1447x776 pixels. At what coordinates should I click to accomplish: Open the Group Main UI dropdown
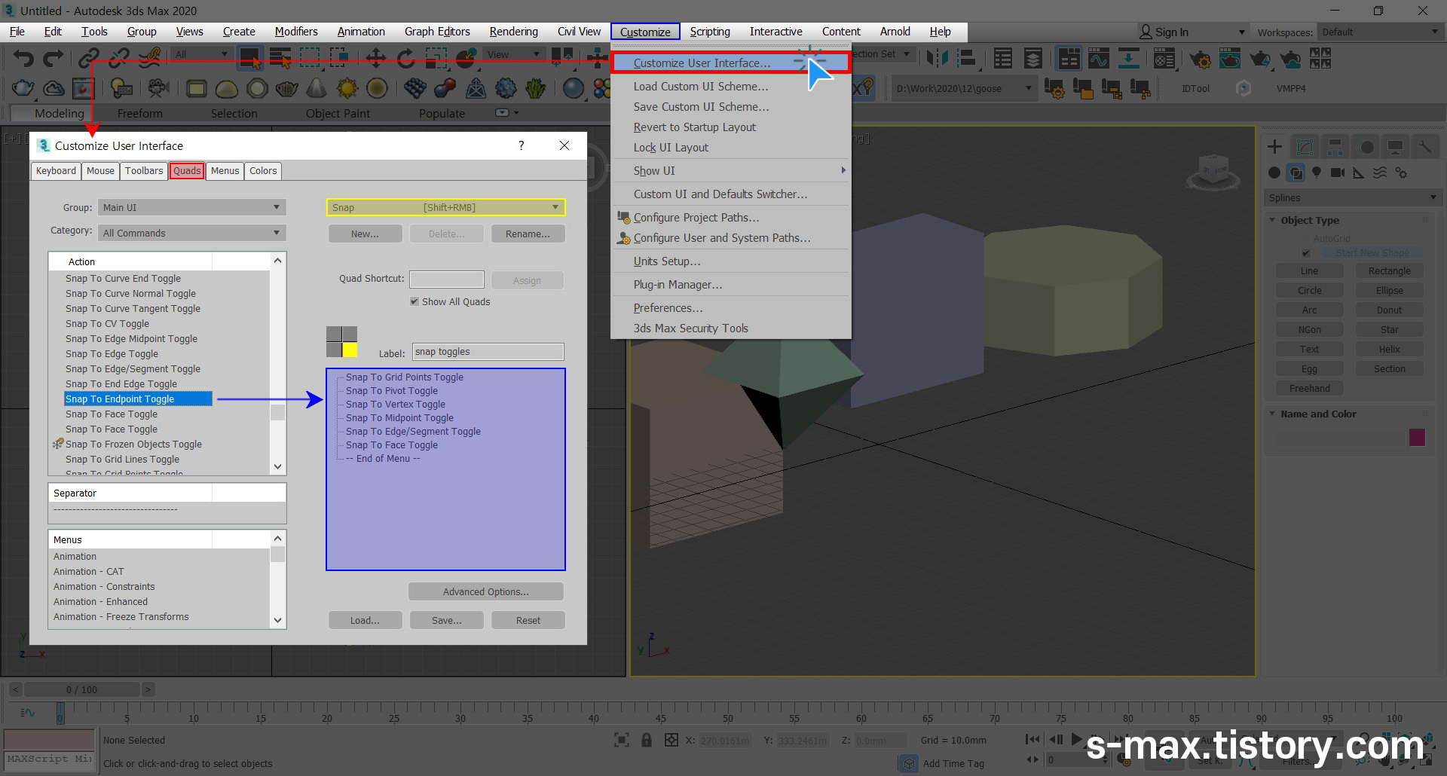192,207
